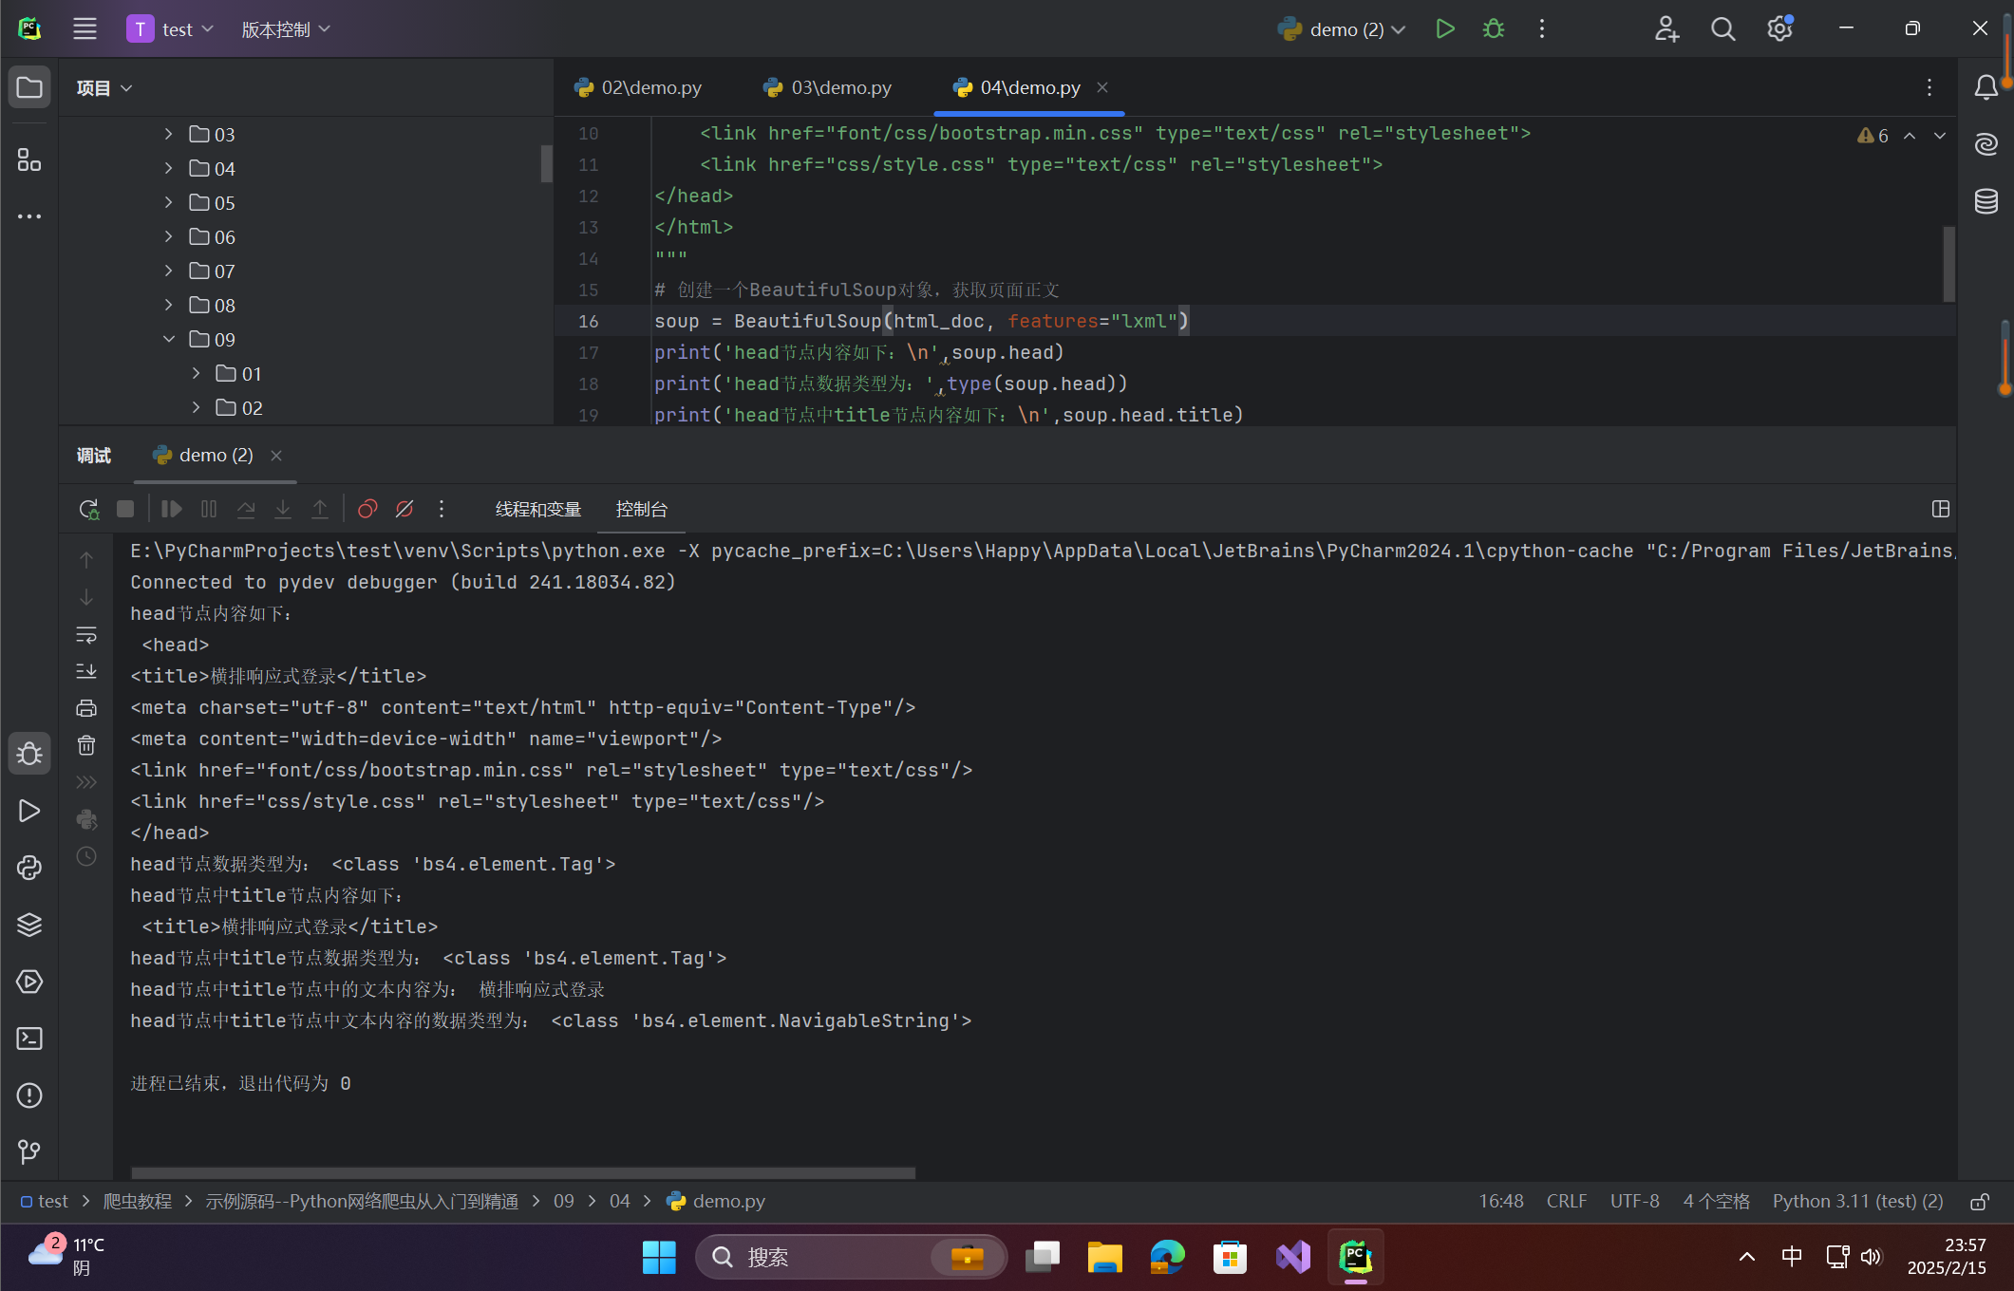This screenshot has width=2014, height=1291.
Task: Open the Project tool window folder icon
Action: (x=29, y=87)
